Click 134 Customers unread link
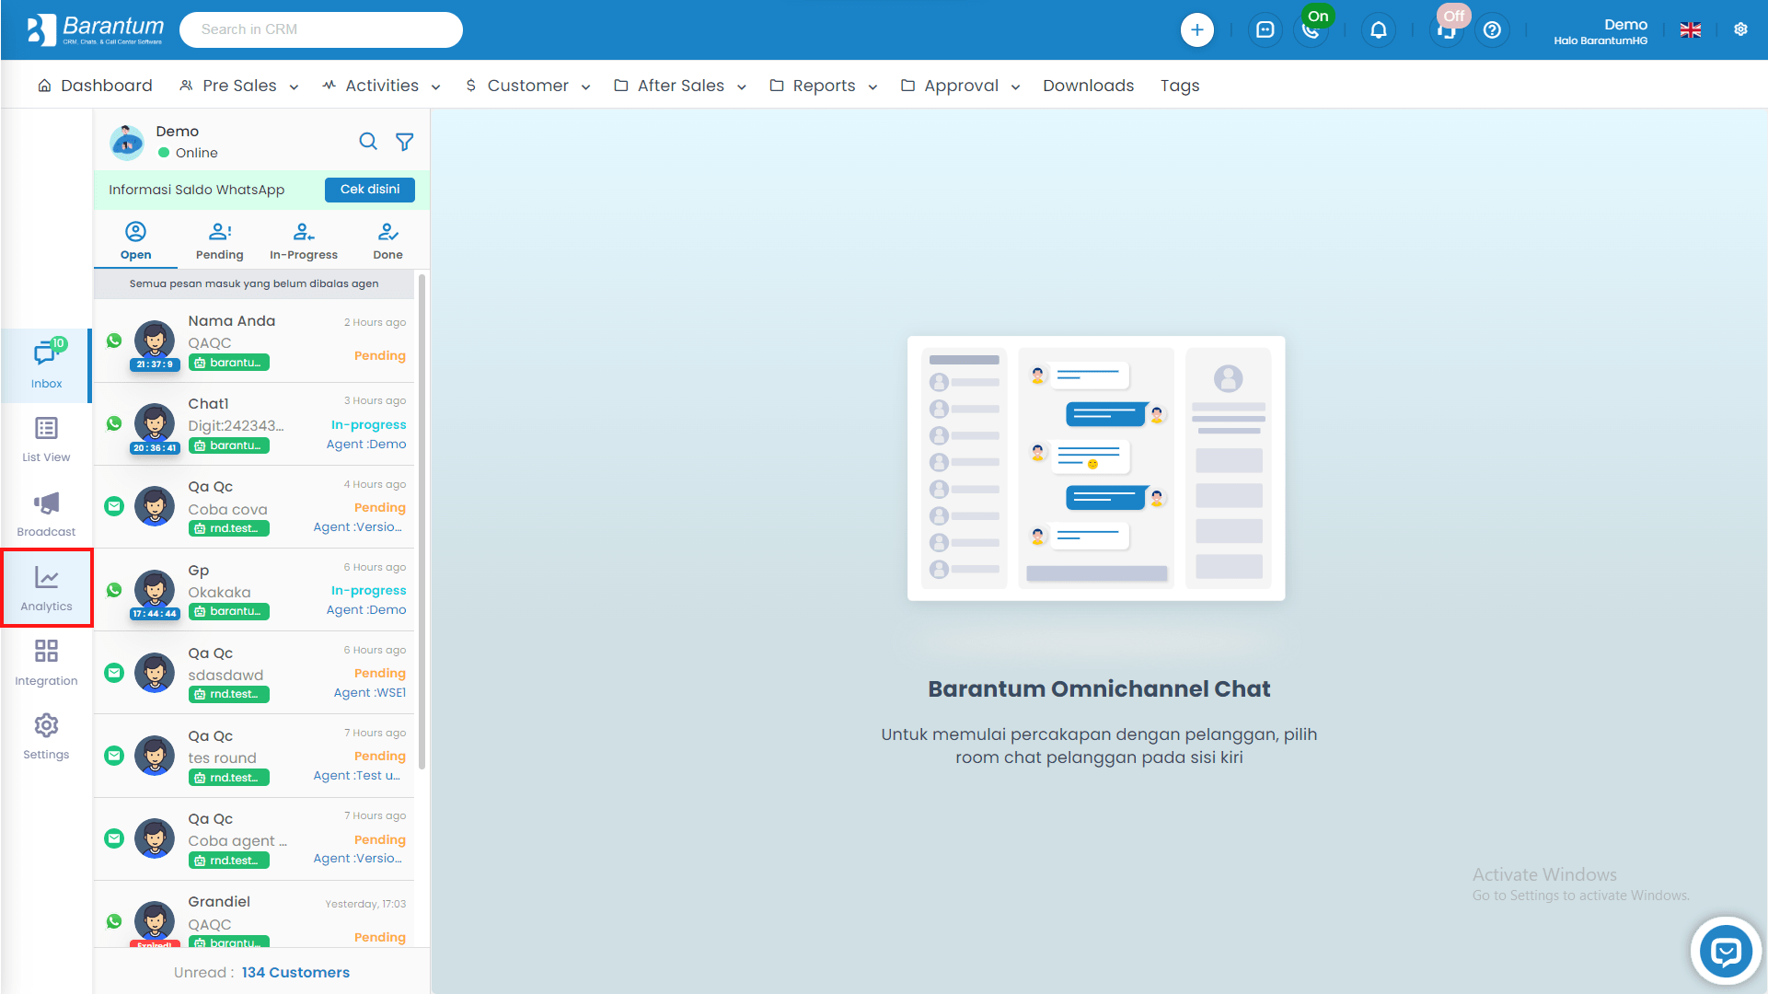 295,973
